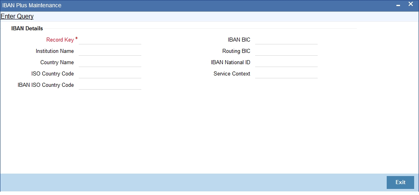Click the Routing BIC label

click(x=236, y=51)
